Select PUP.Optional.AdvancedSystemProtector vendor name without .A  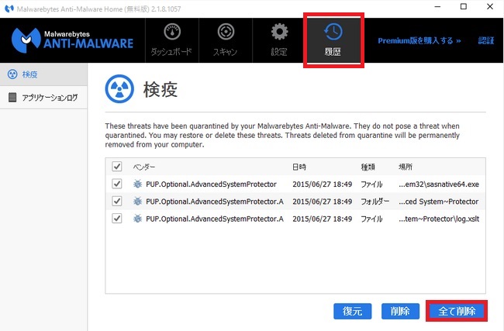point(211,184)
